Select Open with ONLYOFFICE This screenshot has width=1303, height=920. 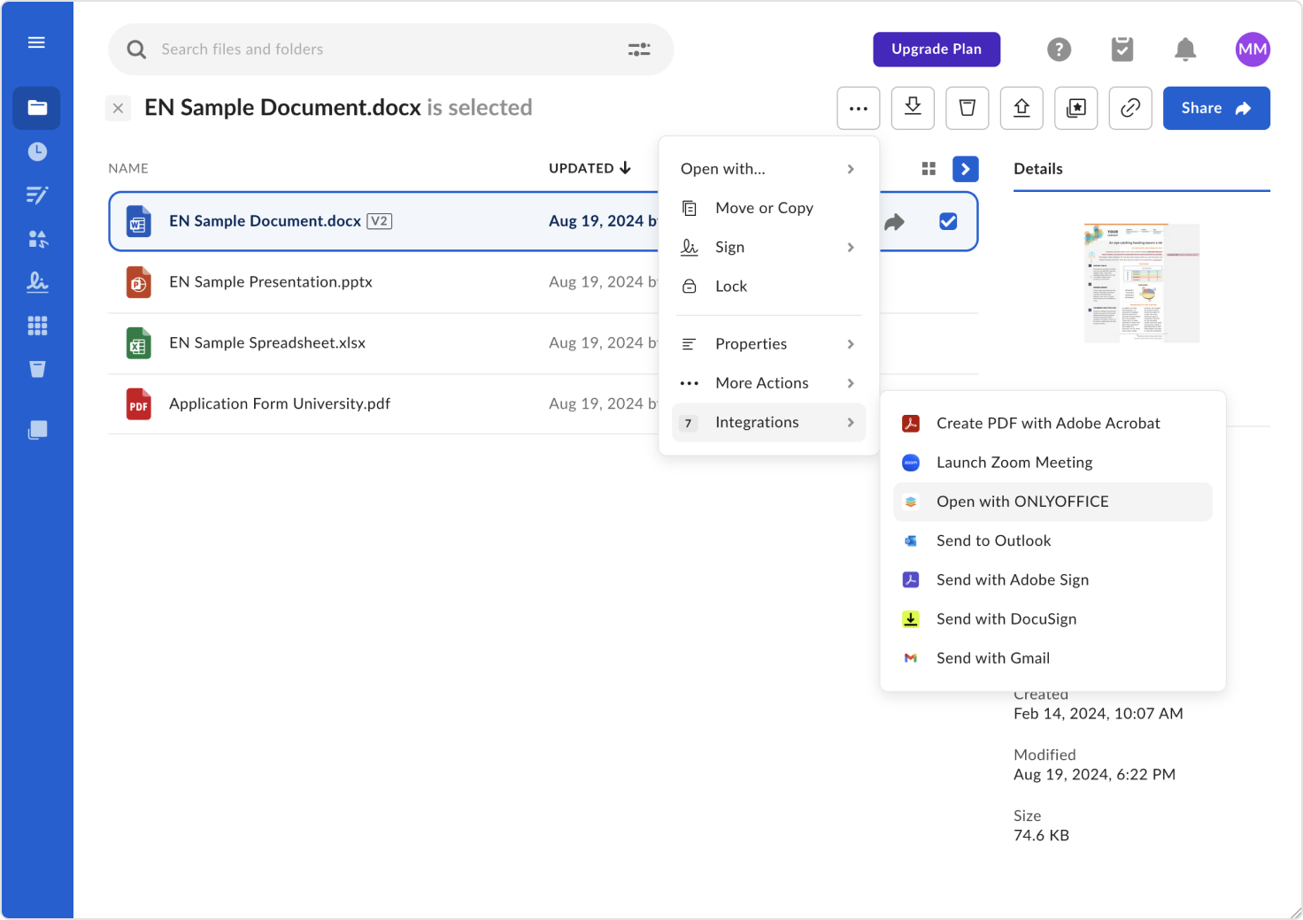[1052, 502]
